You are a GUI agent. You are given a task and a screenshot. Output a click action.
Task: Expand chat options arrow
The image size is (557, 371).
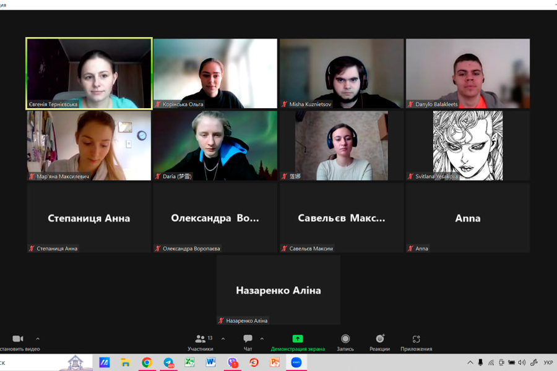[262, 339]
